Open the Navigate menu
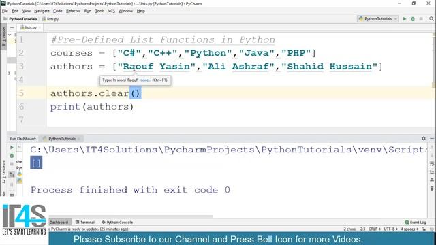 point(42,11)
